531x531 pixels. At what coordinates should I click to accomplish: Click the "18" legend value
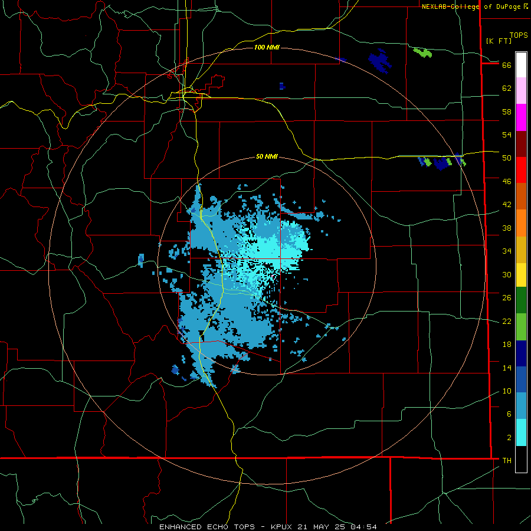point(507,345)
